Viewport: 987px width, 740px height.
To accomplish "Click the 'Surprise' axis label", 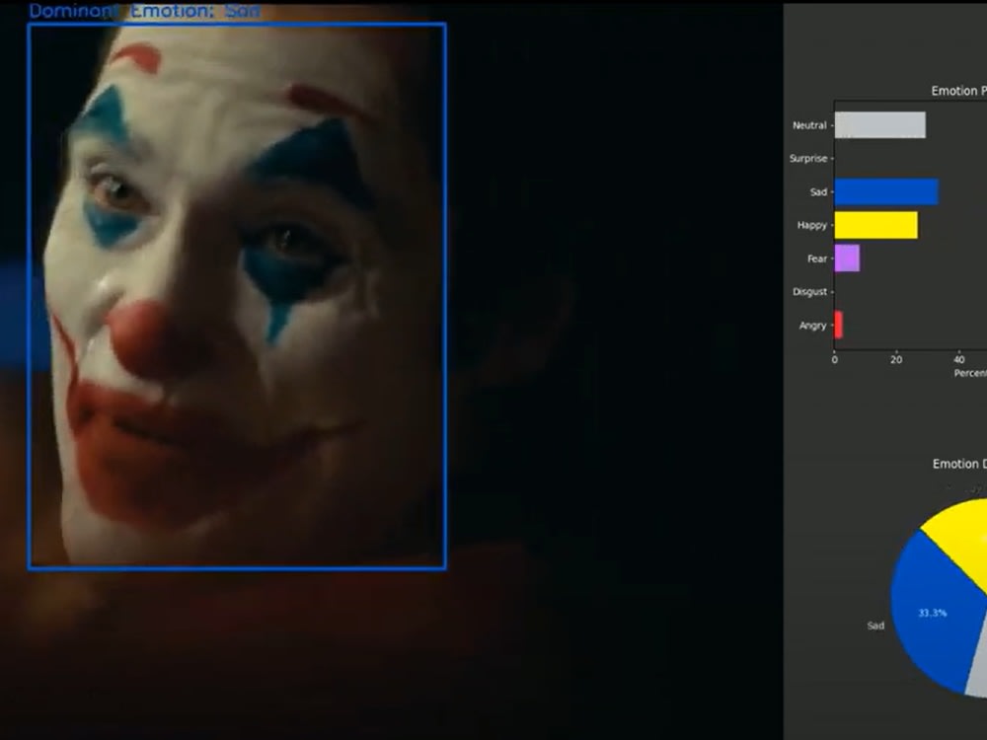I will point(808,159).
